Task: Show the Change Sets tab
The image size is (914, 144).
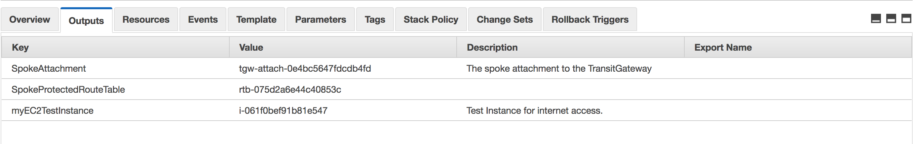Action: pyautogui.click(x=505, y=19)
